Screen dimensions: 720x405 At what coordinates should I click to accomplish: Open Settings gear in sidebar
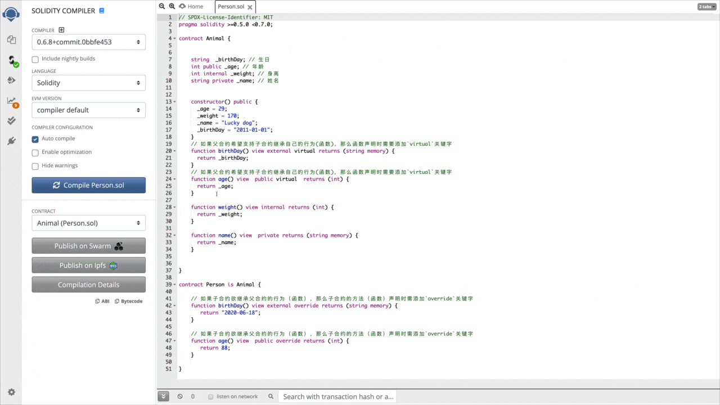point(11,392)
